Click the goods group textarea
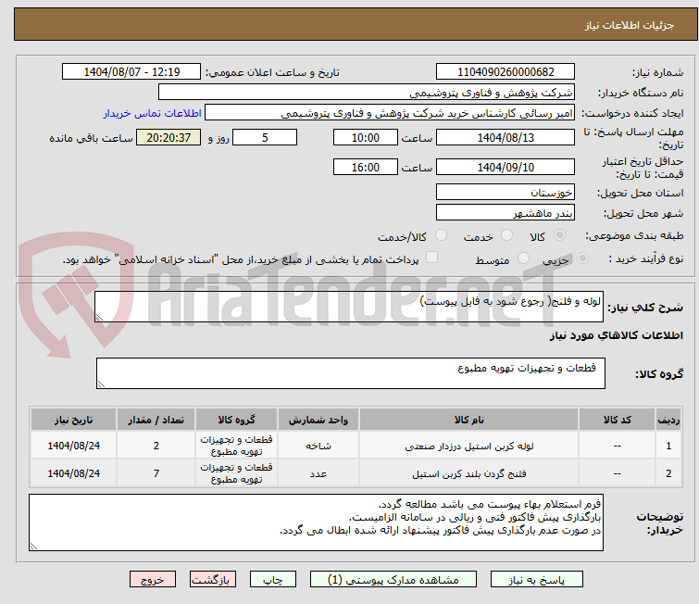699x604 pixels. (350, 373)
